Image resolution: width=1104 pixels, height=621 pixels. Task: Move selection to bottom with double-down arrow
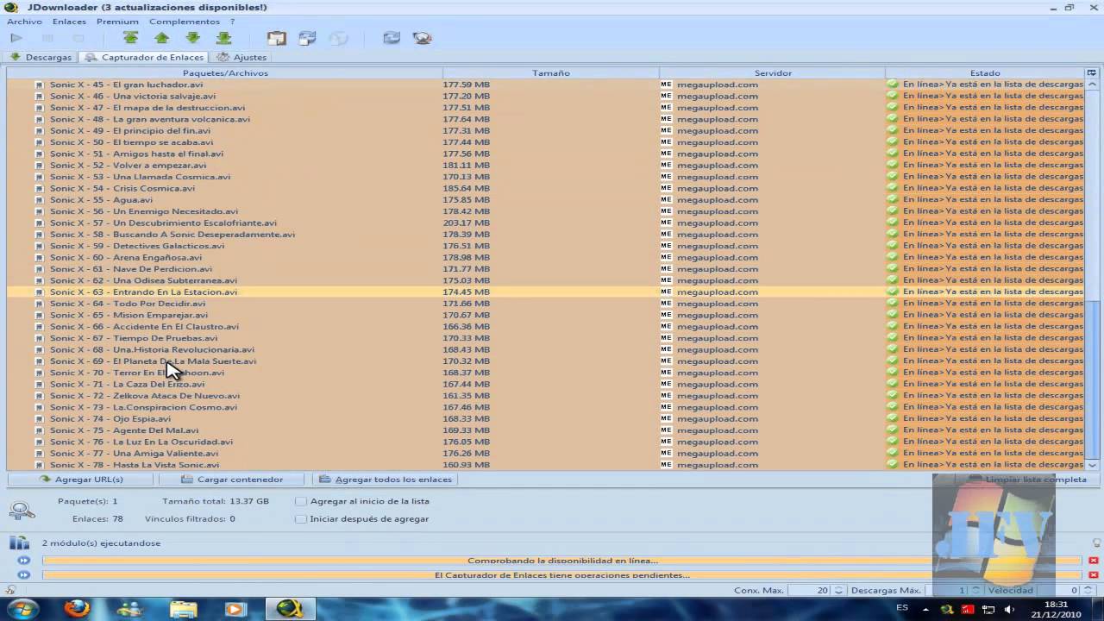pos(223,38)
